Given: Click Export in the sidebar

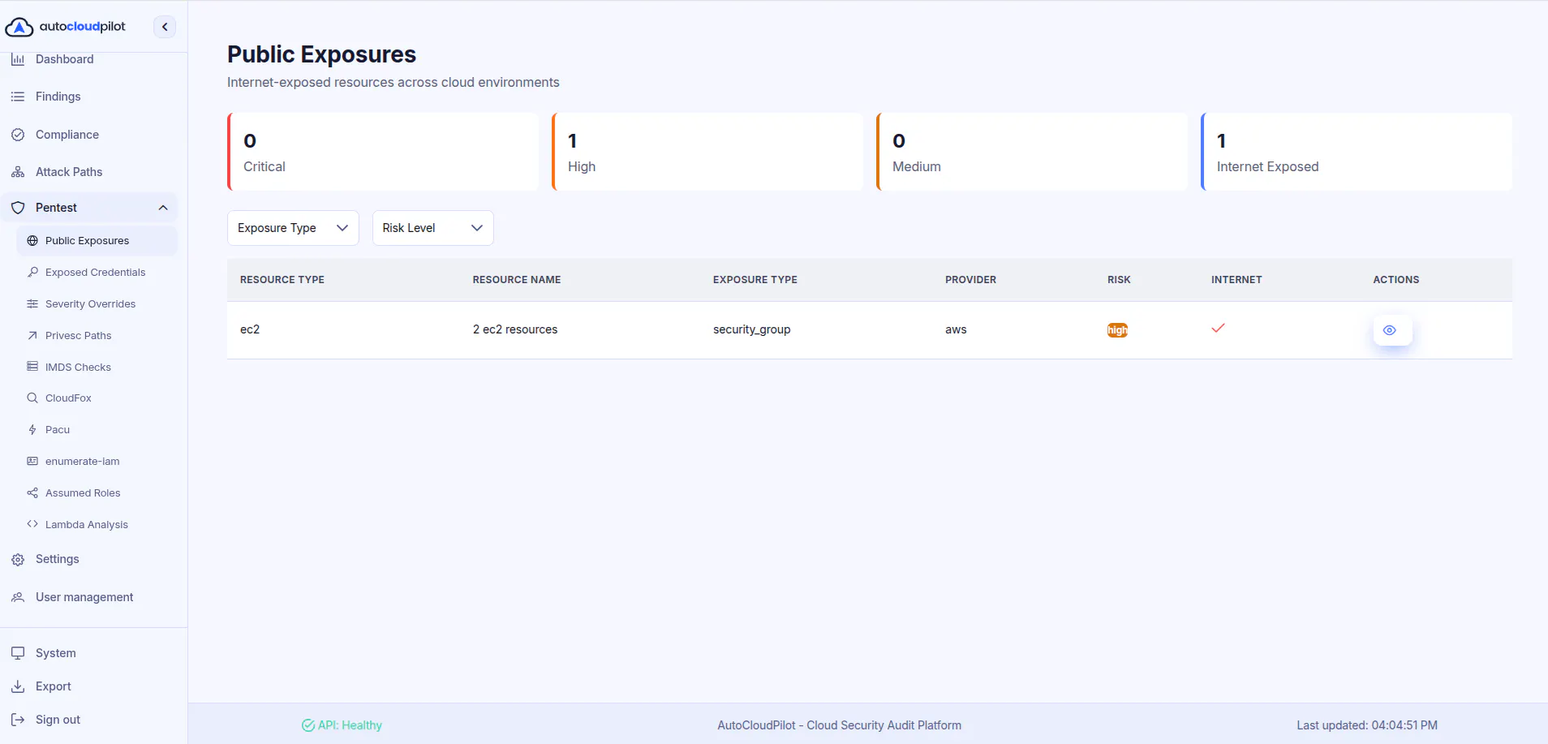Looking at the screenshot, I should [54, 686].
